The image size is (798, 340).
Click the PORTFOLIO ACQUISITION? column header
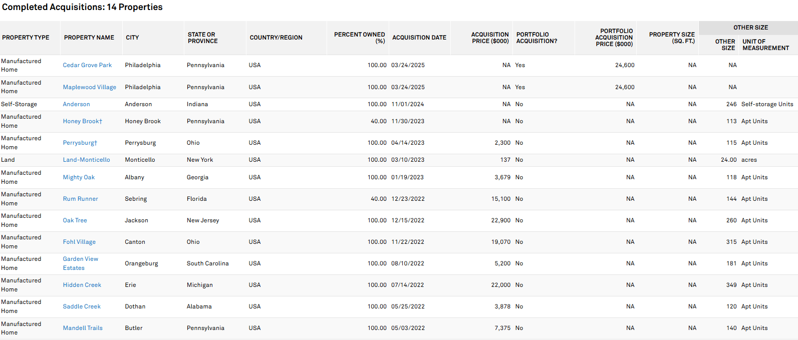(x=537, y=38)
